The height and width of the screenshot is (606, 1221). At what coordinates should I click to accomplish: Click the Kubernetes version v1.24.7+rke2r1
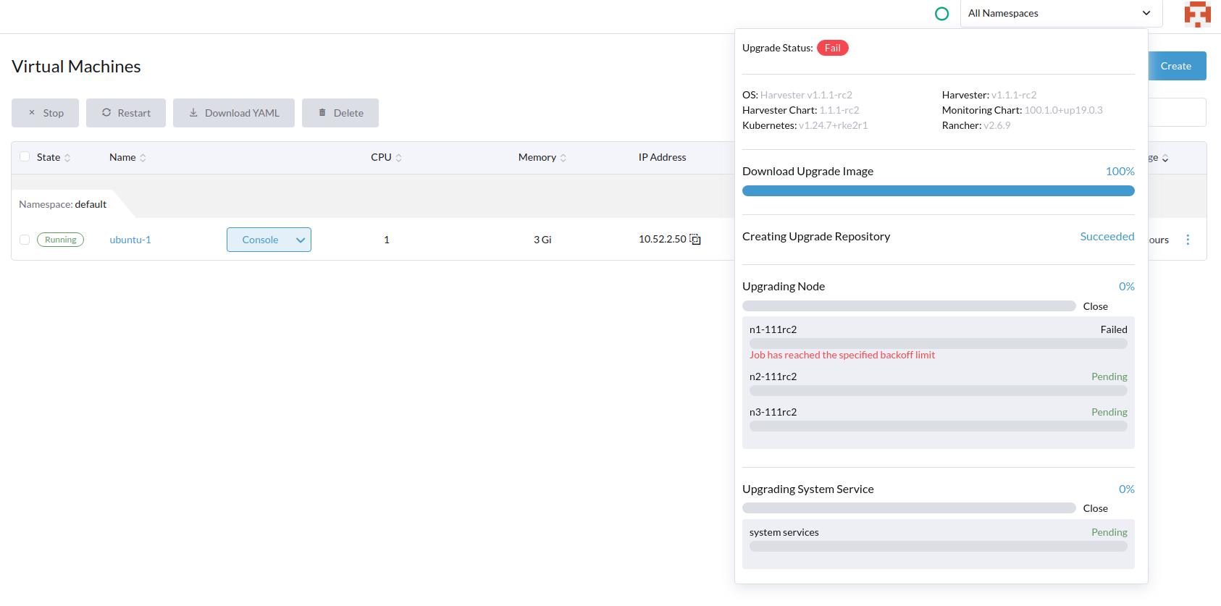click(x=833, y=125)
